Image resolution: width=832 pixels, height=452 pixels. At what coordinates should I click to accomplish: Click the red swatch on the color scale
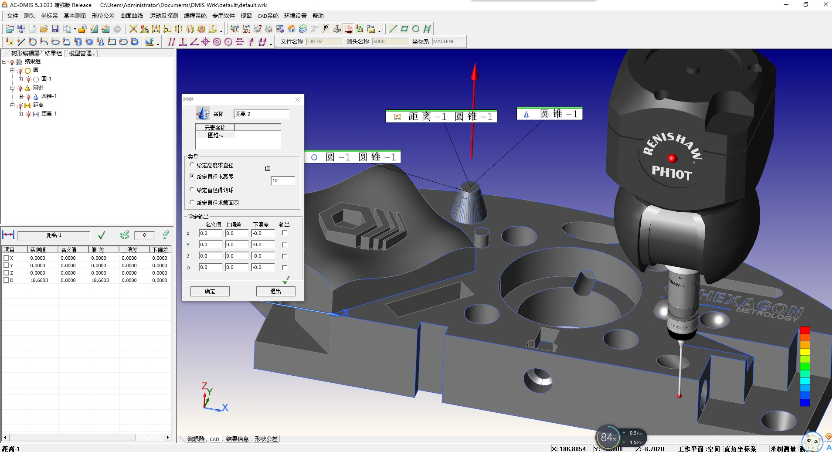(x=805, y=330)
